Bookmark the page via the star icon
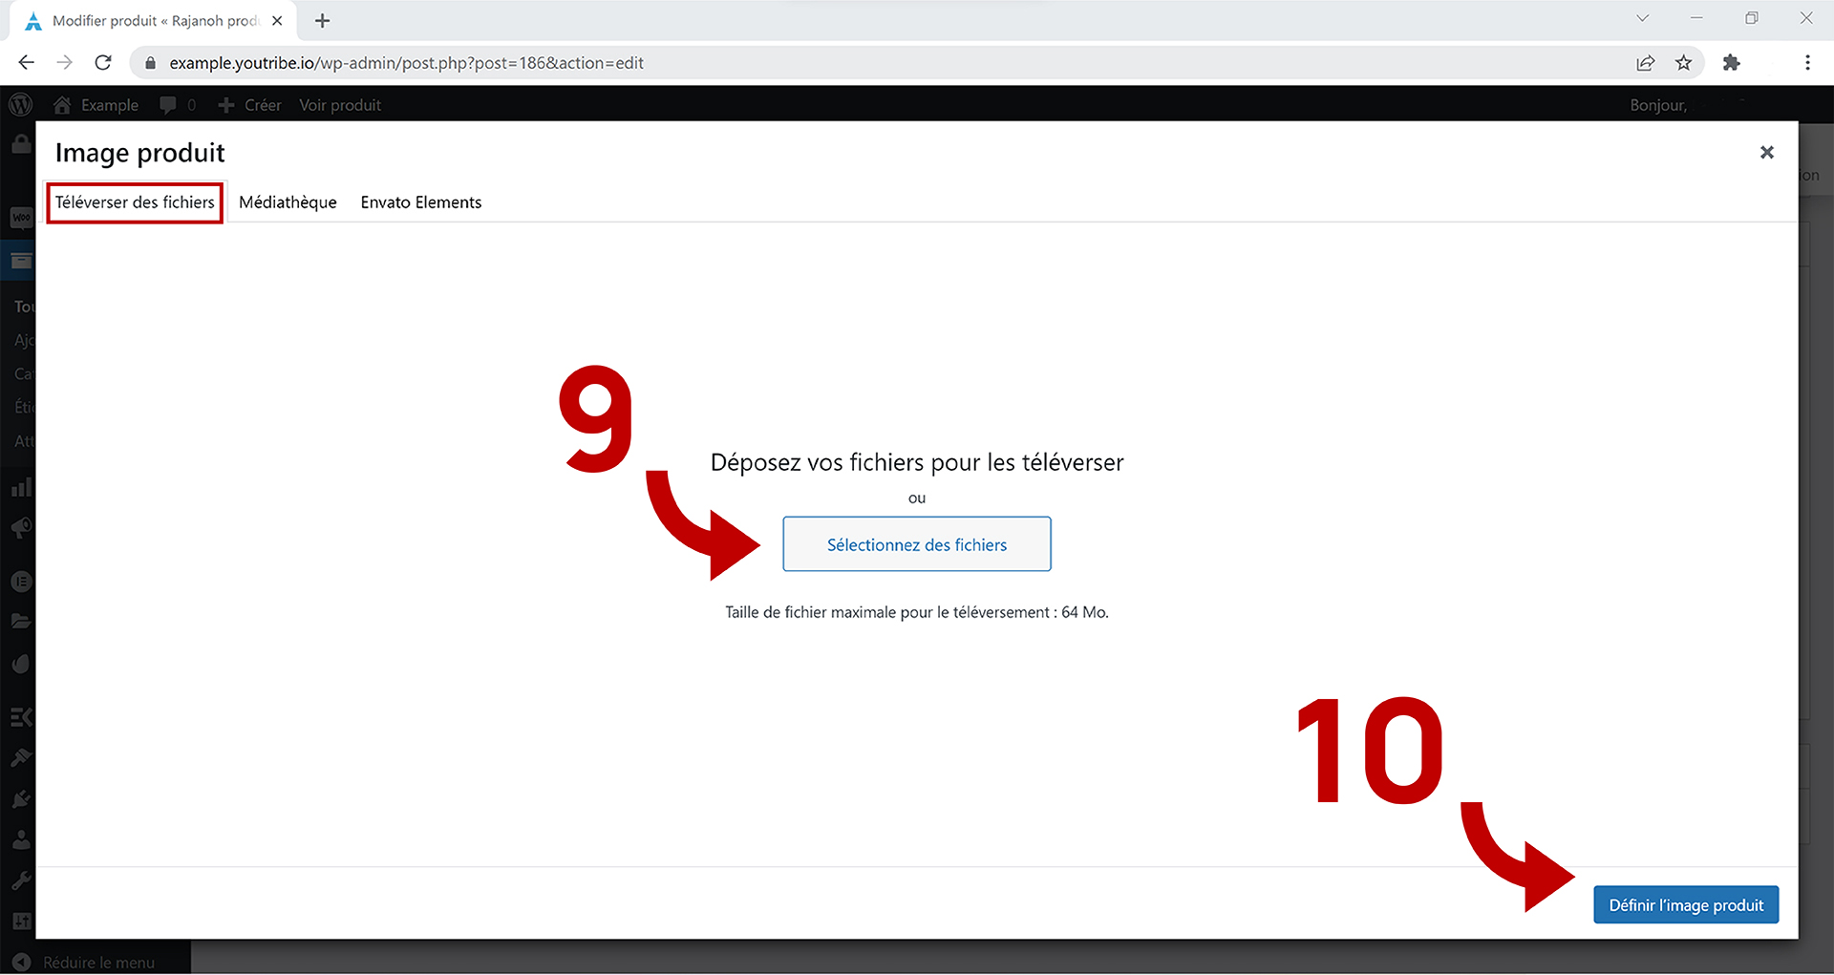The height and width of the screenshot is (975, 1834). tap(1684, 62)
